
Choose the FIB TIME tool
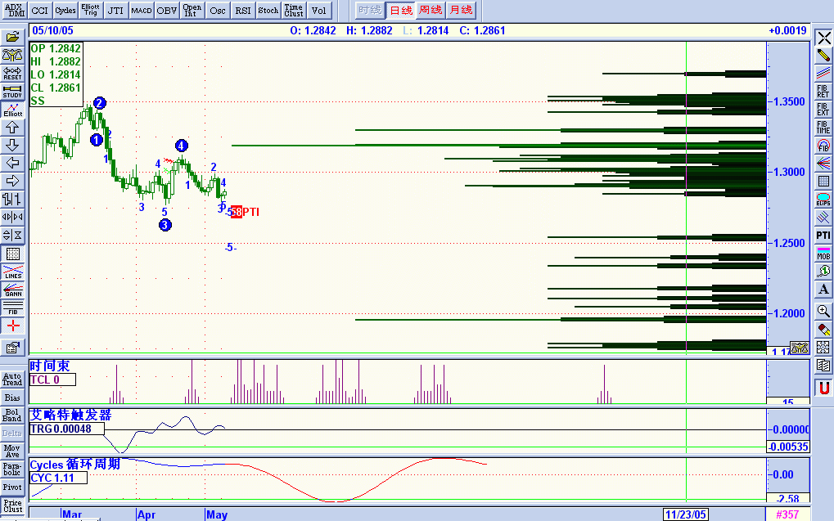823,128
